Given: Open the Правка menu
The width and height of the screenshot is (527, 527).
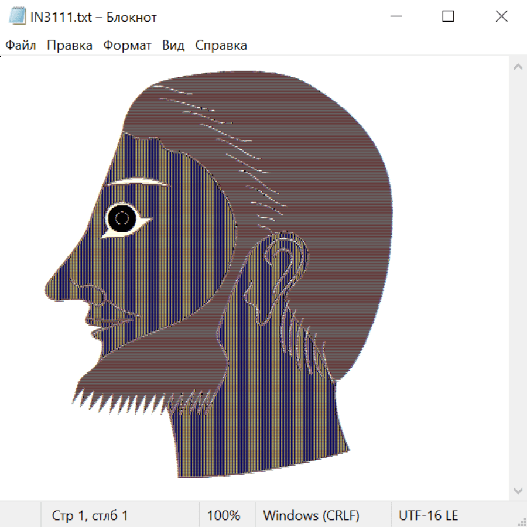Looking at the screenshot, I should [69, 46].
